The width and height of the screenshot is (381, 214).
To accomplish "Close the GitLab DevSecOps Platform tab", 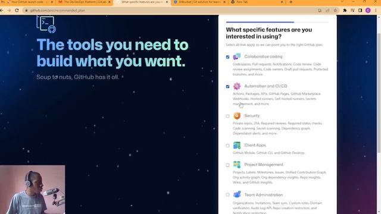I will click(x=110, y=2).
